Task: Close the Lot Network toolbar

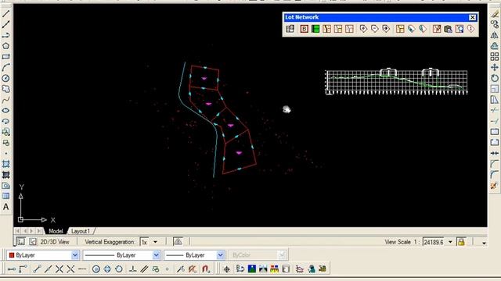Action: (473, 17)
